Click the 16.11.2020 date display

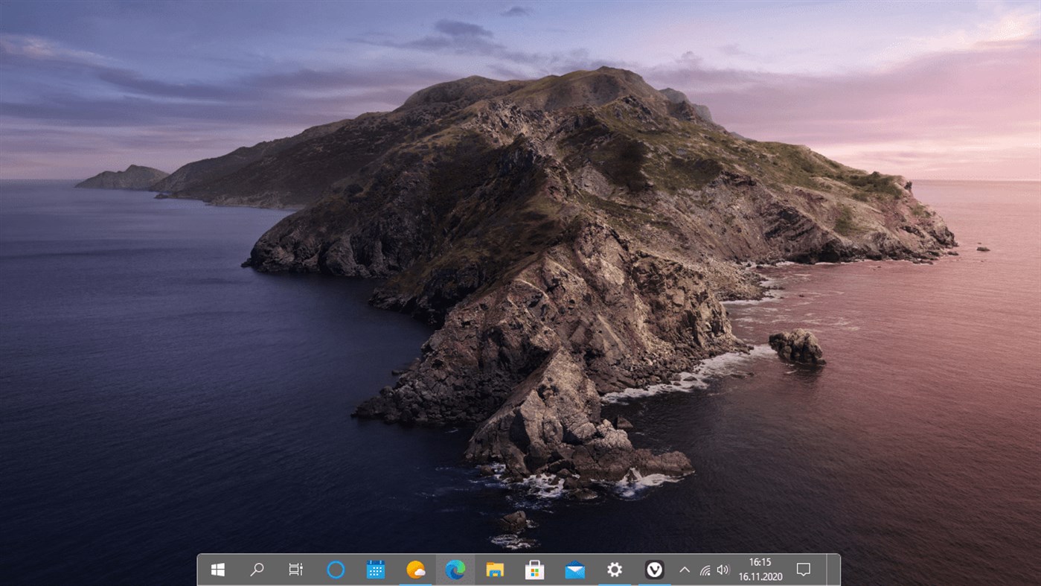pyautogui.click(x=759, y=576)
